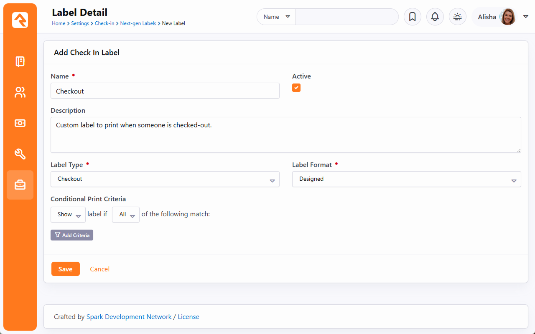This screenshot has height=334, width=535.
Task: Open the Finance money icon menu
Action: 20,123
